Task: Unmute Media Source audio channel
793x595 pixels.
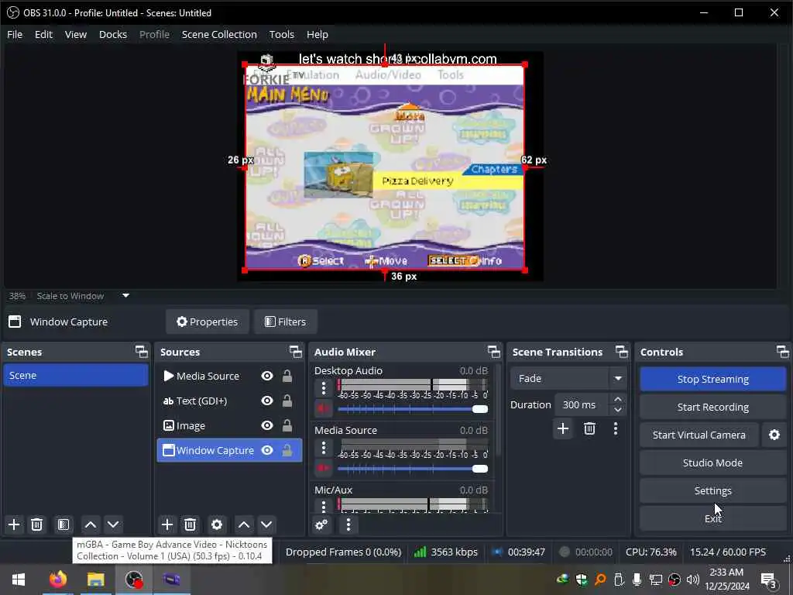Action: 324,468
